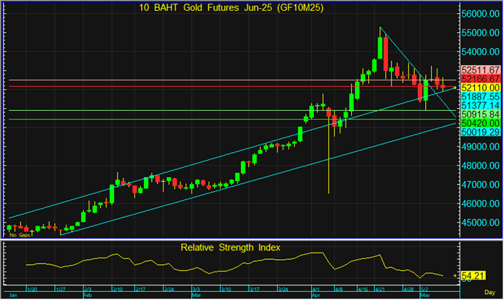Select the 50019.29 channel price label

coord(480,133)
